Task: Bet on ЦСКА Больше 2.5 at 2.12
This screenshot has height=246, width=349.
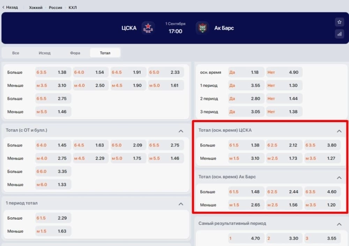Action: (283, 145)
